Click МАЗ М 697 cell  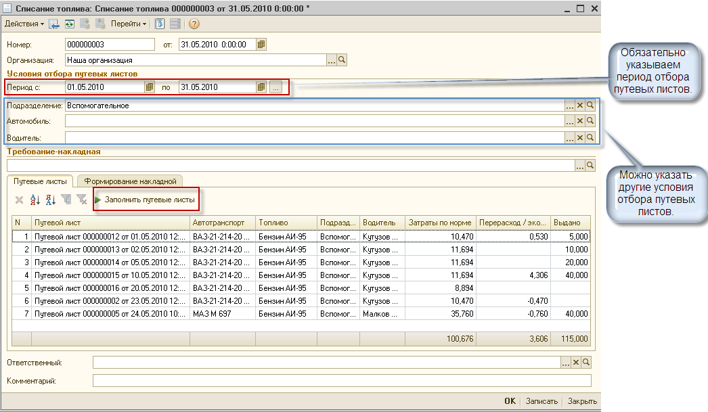pos(223,314)
